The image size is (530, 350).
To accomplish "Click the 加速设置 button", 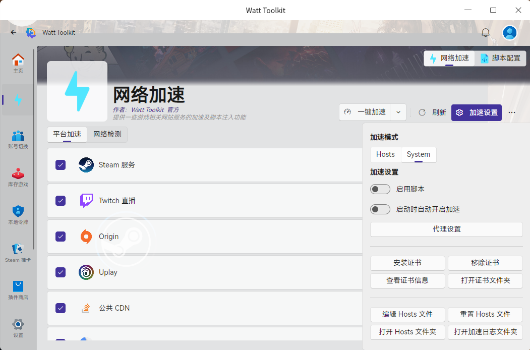I will tap(476, 112).
